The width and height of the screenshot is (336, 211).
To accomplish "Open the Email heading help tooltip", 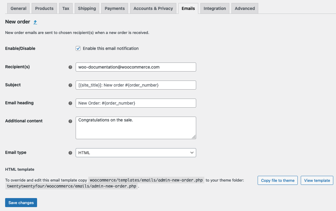I will click(71, 103).
